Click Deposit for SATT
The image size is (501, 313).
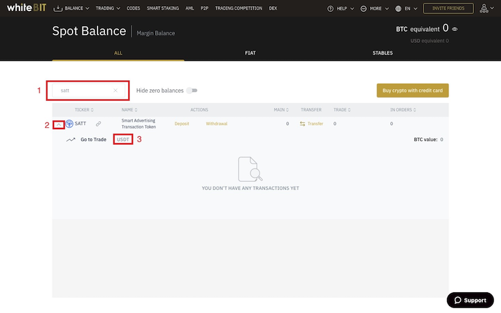point(182,124)
